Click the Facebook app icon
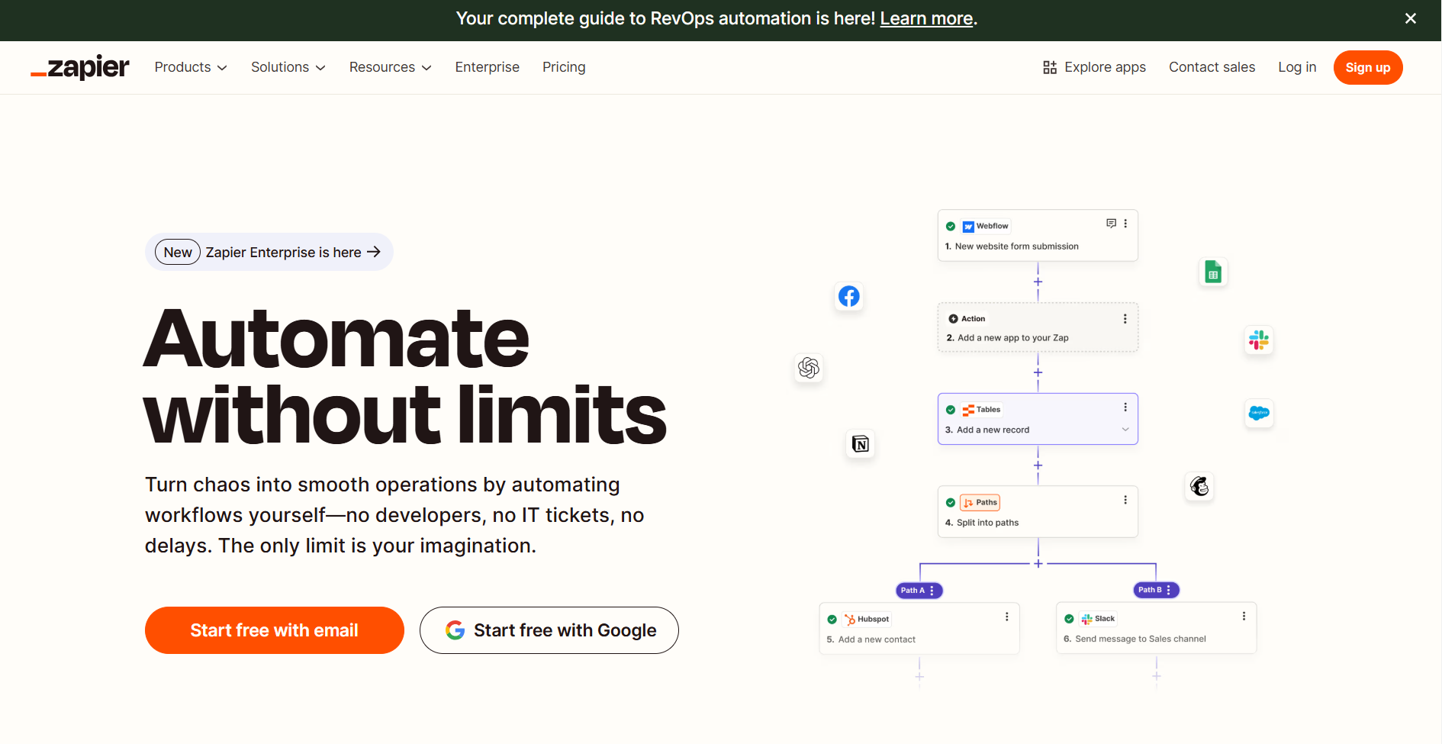 [x=849, y=296]
